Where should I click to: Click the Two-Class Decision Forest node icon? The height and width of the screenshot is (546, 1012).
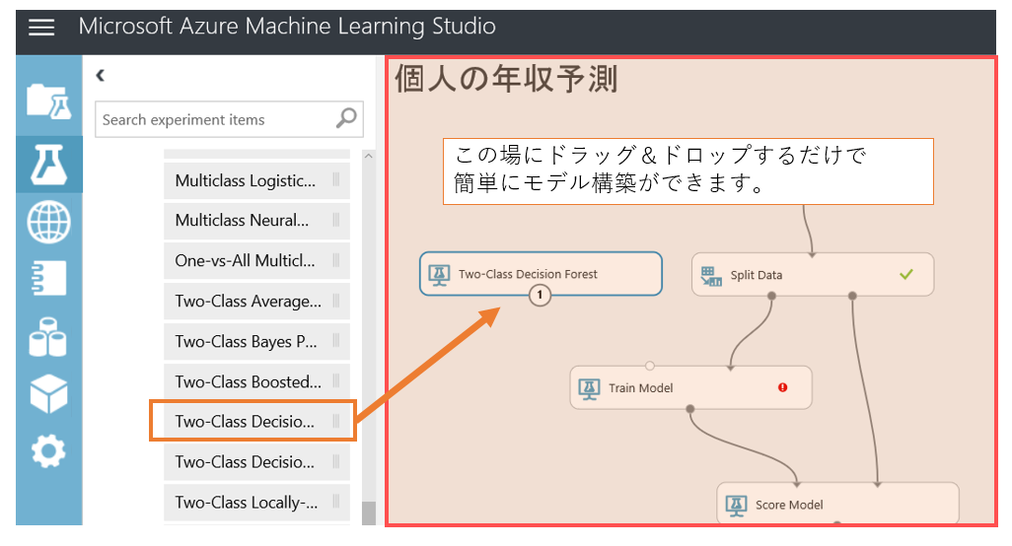tap(440, 274)
